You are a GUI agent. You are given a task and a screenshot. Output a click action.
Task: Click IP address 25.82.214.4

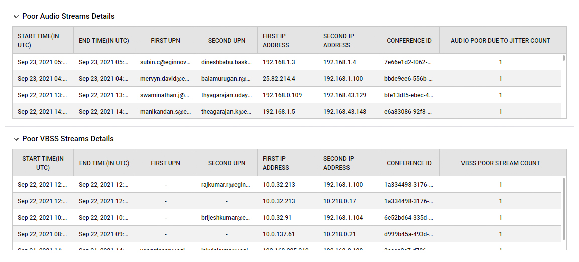(279, 79)
